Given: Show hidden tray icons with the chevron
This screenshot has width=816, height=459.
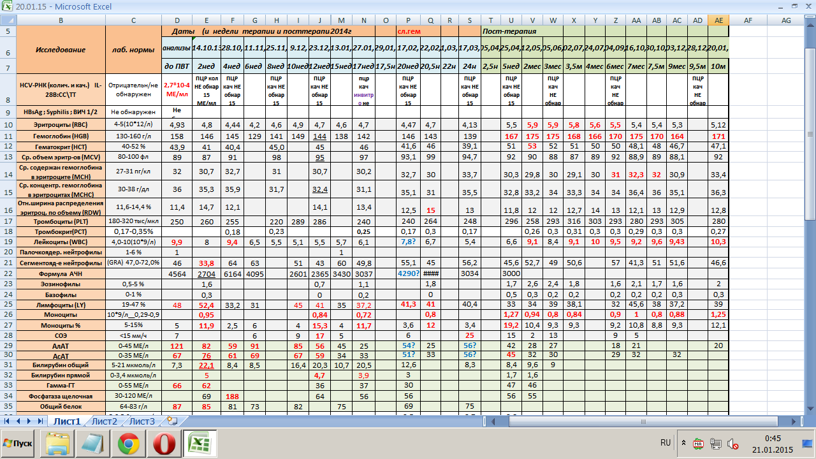Looking at the screenshot, I should click(x=683, y=442).
